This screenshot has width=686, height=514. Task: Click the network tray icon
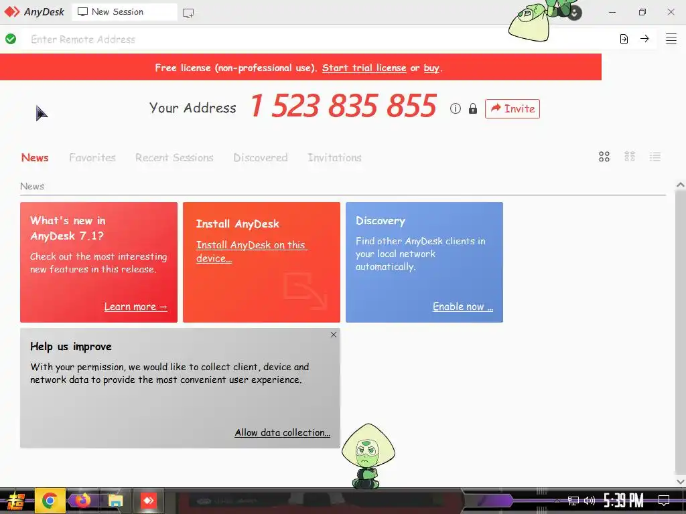click(573, 501)
